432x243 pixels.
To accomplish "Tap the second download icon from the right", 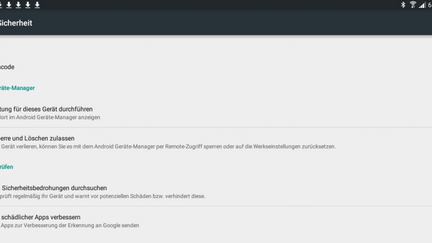I will (28, 5).
